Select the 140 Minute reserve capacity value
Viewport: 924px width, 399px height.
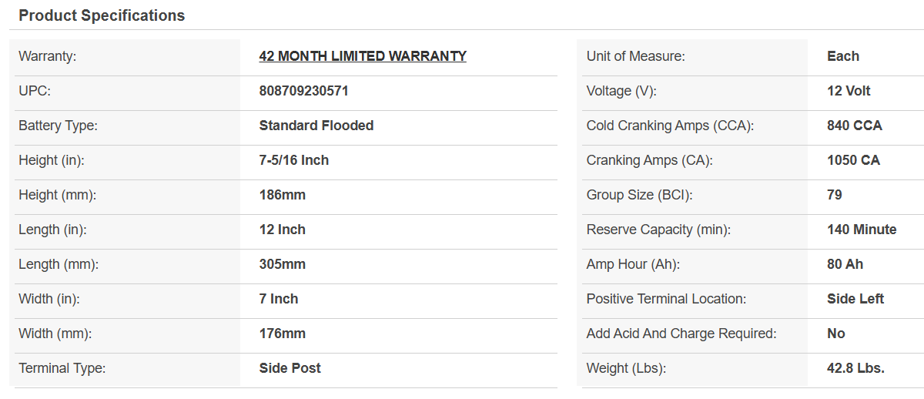(x=862, y=230)
